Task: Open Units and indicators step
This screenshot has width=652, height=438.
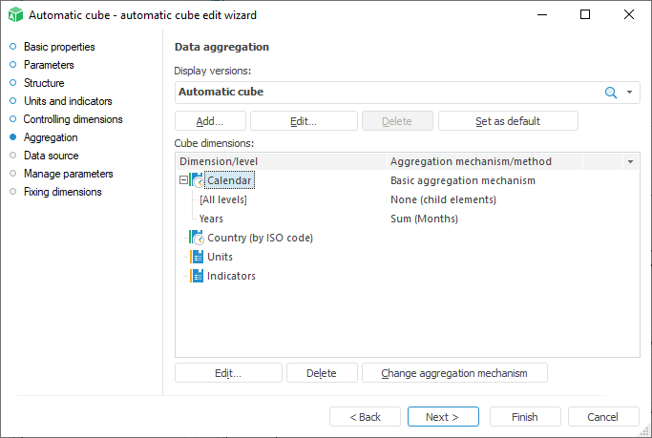Action: click(68, 101)
